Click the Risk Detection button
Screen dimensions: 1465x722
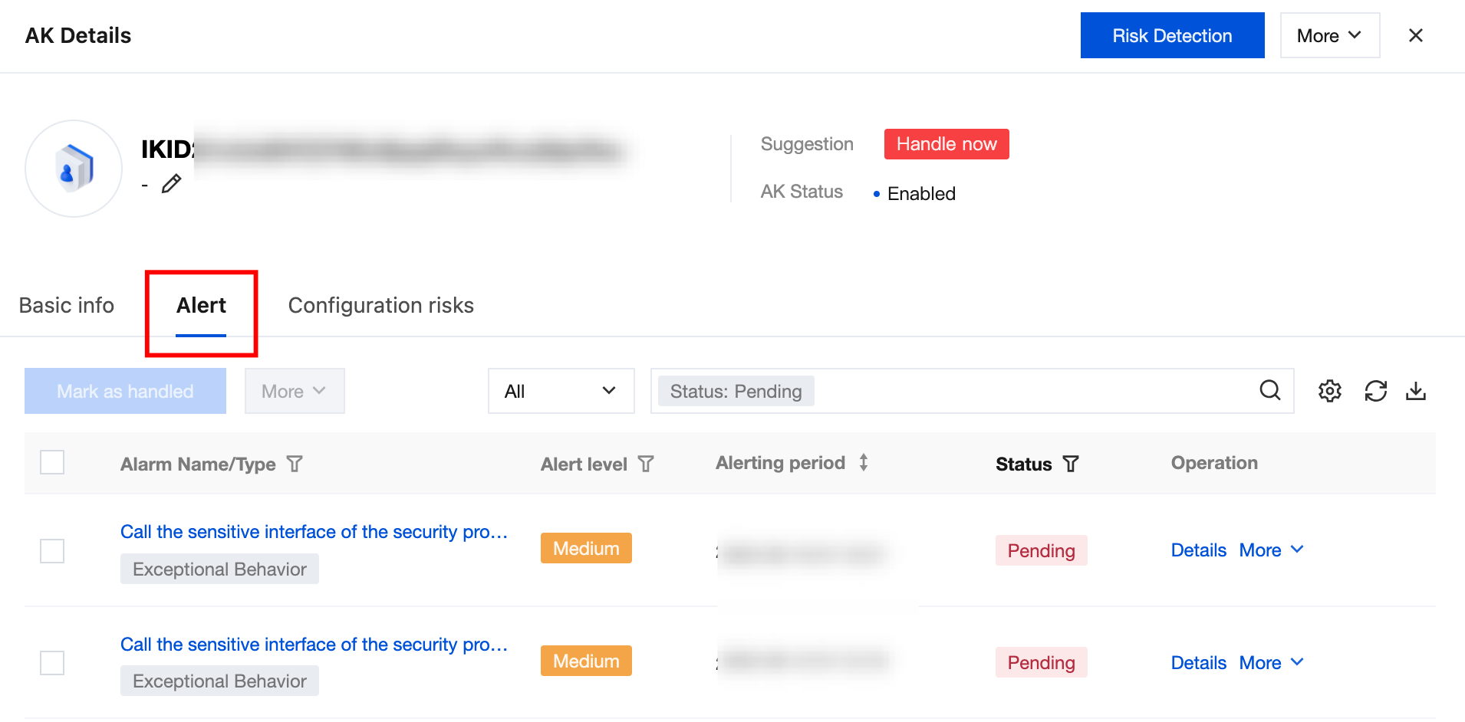pyautogui.click(x=1171, y=35)
